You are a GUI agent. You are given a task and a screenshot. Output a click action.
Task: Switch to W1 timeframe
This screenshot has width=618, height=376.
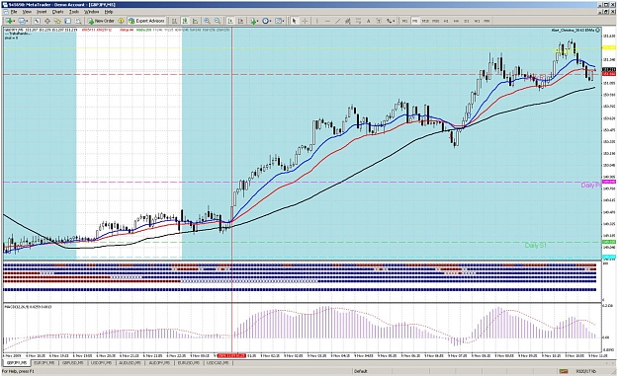[x=477, y=21]
